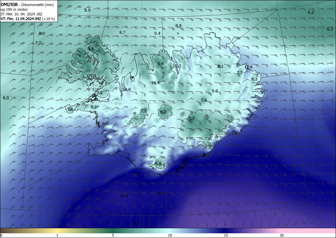Select the 8.9 value on the map
The image size is (336, 238).
click(x=87, y=10)
